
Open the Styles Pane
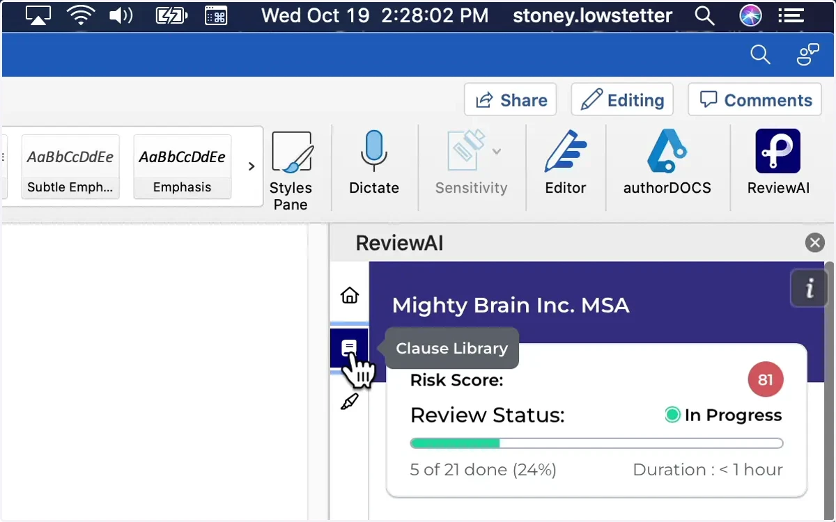pos(291,170)
